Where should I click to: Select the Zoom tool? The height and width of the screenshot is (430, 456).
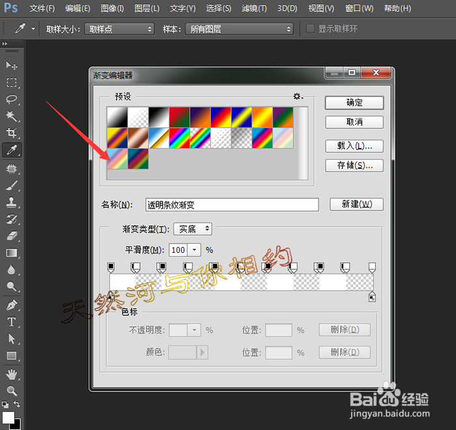click(x=12, y=391)
